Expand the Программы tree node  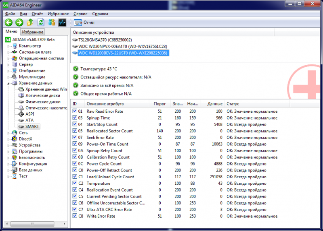point(8,152)
